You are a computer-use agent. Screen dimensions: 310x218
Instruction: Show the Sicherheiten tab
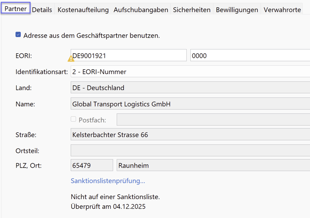(x=192, y=10)
